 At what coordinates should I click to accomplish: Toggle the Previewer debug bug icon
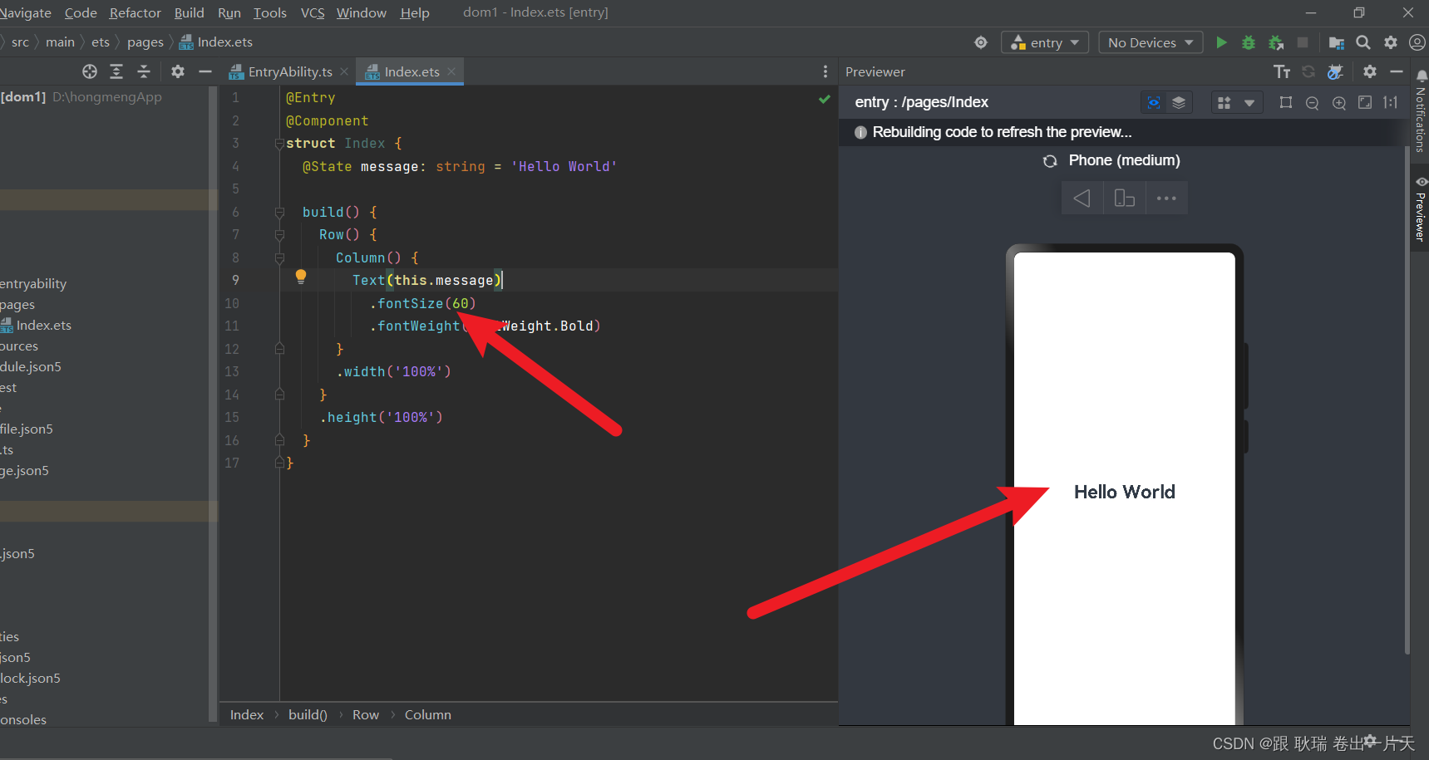click(1335, 71)
